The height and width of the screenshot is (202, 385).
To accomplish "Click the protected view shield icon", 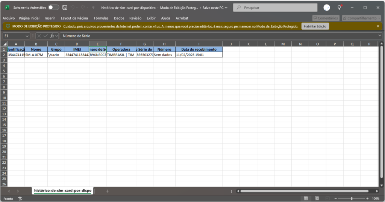I will coord(8,26).
